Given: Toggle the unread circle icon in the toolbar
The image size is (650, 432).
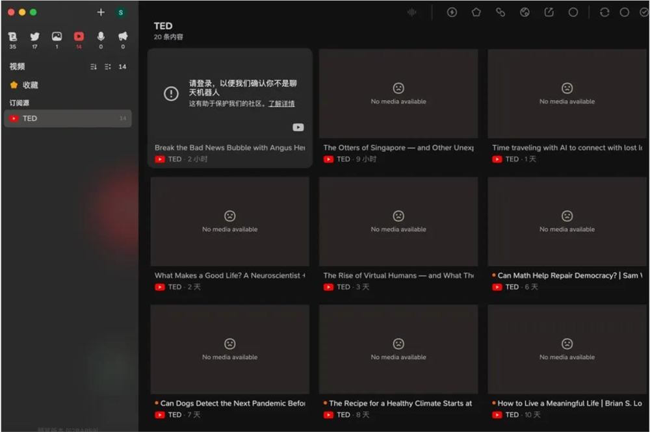Looking at the screenshot, I should (626, 12).
